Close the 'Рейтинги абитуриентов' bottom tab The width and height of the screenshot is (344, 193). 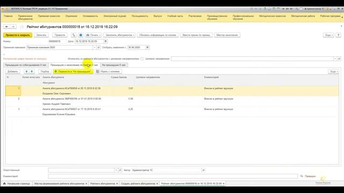click(117, 183)
